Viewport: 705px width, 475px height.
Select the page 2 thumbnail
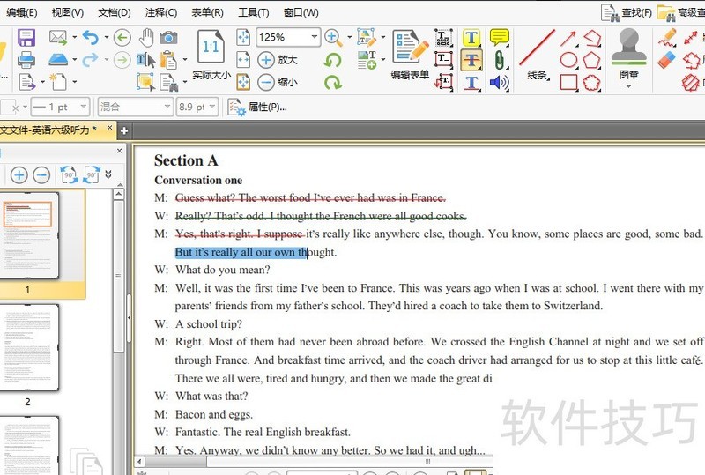27,348
